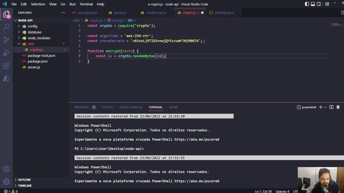
Task: Click the unsaved dot on crypto.js tab
Action: coord(202,13)
